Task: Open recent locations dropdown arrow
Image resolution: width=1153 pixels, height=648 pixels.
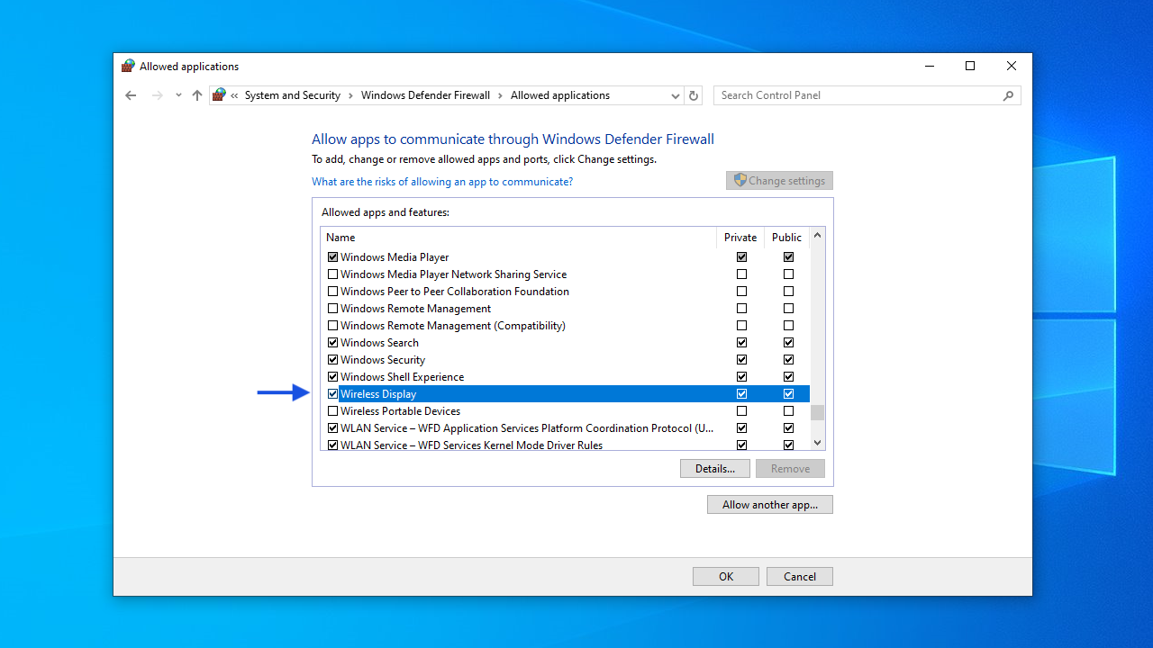Action: coord(178,95)
